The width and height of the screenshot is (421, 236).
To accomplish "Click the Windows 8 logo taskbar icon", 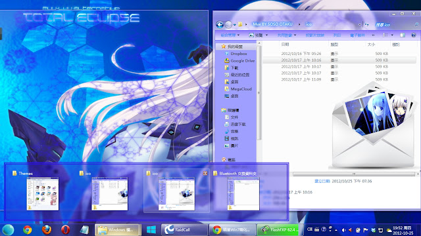I will [151, 229].
